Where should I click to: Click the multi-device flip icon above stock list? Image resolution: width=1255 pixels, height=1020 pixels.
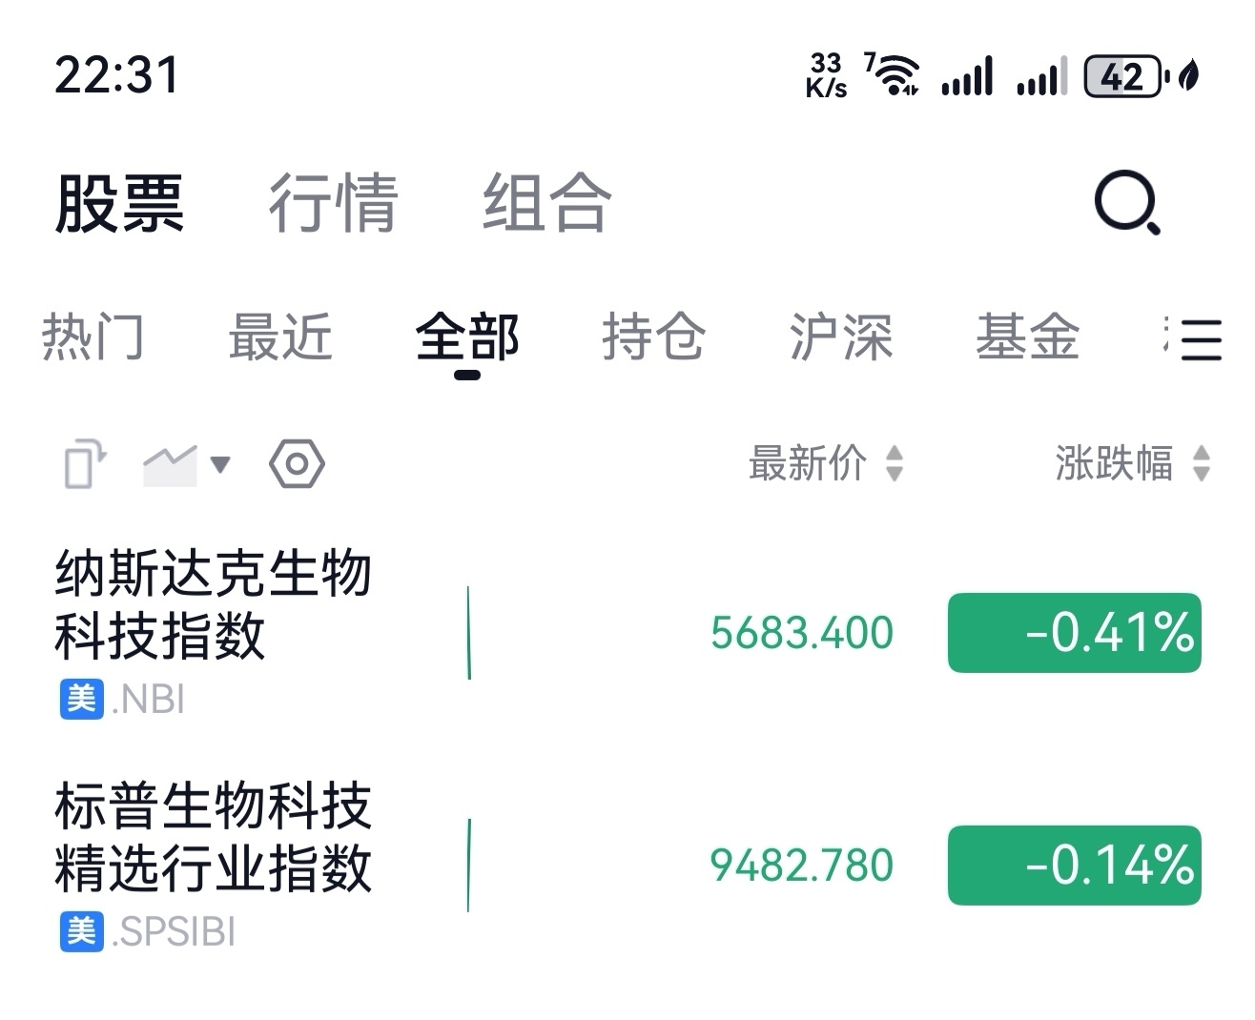[x=82, y=464]
